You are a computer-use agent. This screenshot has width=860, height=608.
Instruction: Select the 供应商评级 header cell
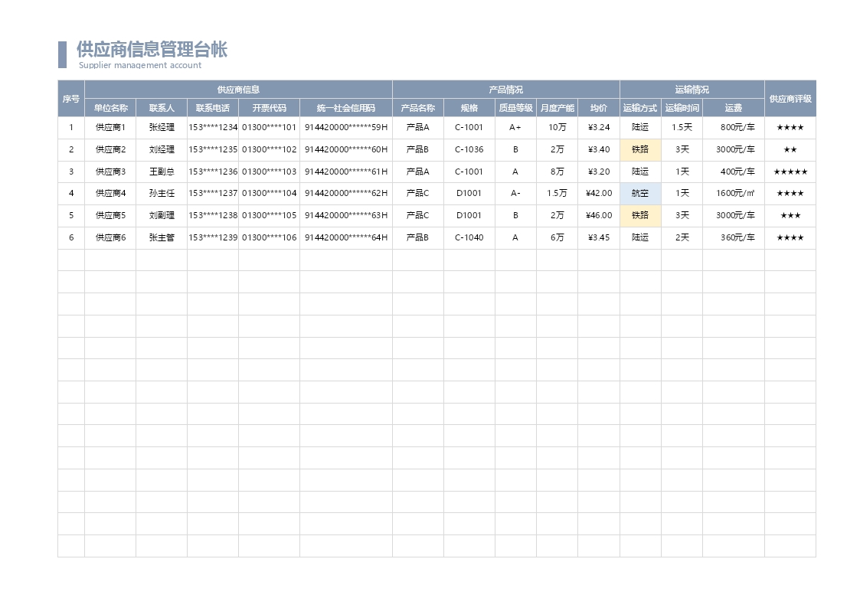pyautogui.click(x=790, y=99)
